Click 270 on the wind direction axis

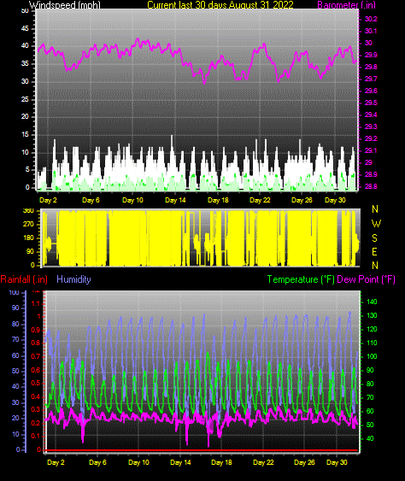click(28, 224)
